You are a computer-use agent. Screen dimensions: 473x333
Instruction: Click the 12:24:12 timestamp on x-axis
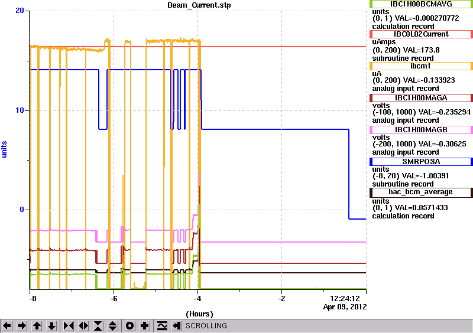(x=345, y=299)
